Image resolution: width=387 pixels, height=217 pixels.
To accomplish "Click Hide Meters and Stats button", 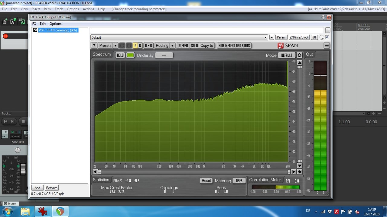I will coord(234,46).
